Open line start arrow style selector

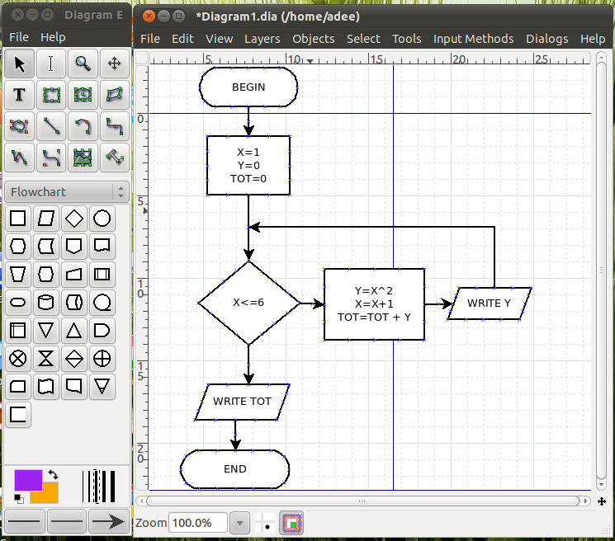click(x=24, y=521)
